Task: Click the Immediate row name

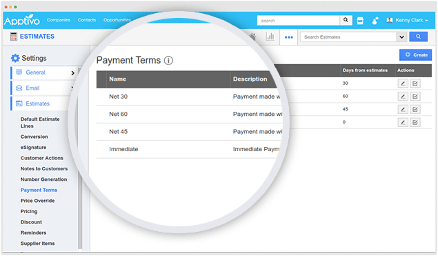Action: (123, 149)
